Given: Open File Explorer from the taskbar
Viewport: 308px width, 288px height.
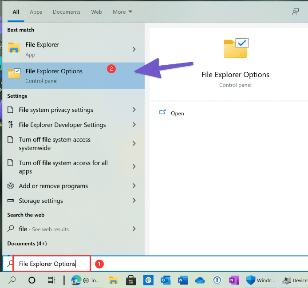Looking at the screenshot, I should (113, 280).
